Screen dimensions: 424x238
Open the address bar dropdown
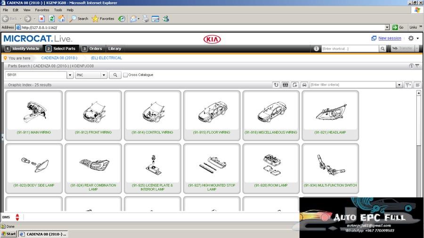click(387, 27)
